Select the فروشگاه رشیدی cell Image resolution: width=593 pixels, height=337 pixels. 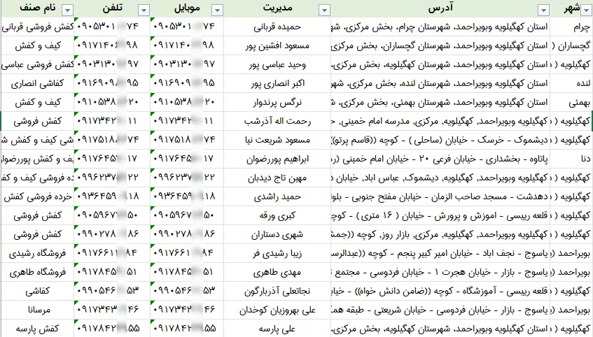coord(37,253)
